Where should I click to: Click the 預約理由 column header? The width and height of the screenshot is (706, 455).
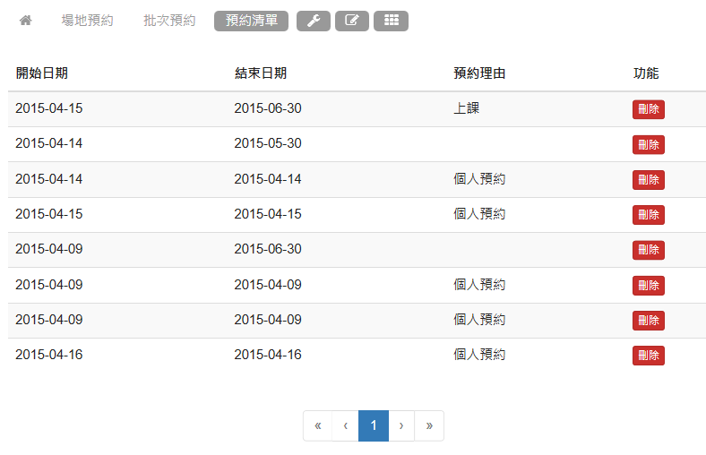point(479,73)
